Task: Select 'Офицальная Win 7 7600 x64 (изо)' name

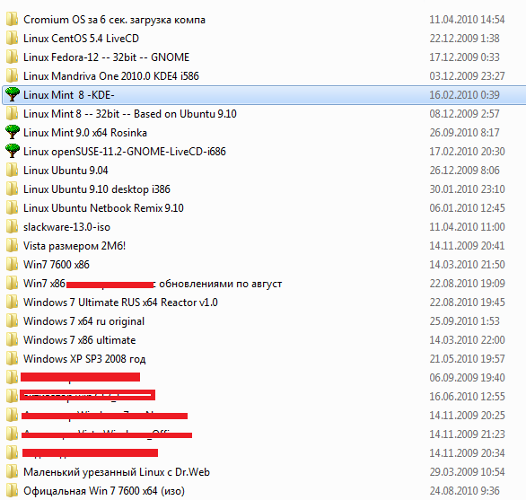Action: [104, 491]
